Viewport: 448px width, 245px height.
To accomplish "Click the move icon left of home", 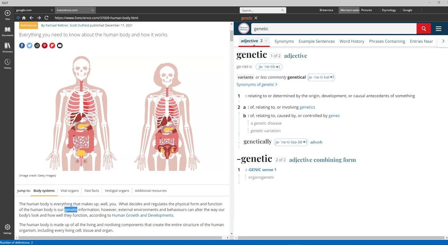I will pos(18,18).
